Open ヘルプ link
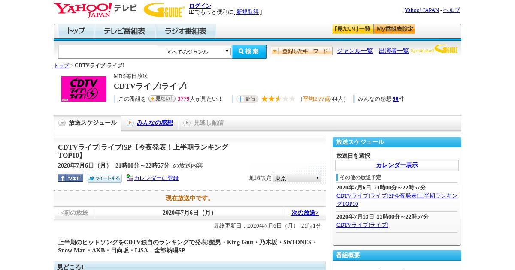 point(451,10)
